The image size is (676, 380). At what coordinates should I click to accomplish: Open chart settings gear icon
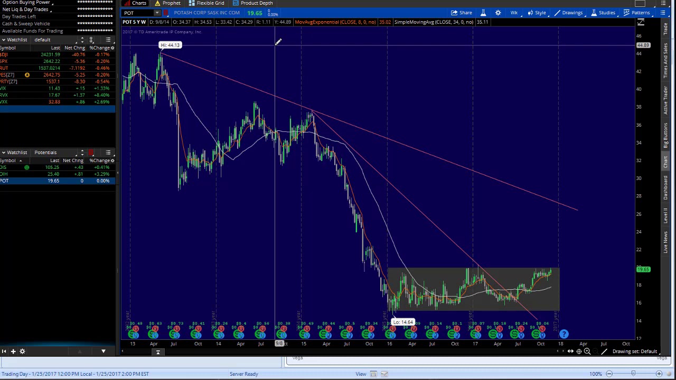[498, 13]
